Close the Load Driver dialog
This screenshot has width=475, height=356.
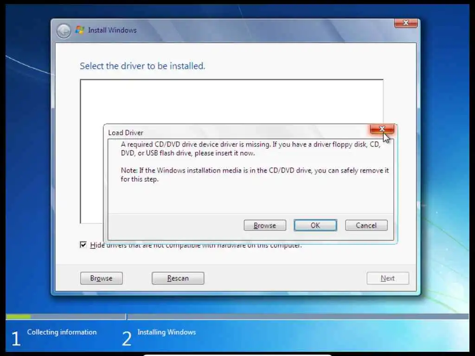click(x=382, y=129)
